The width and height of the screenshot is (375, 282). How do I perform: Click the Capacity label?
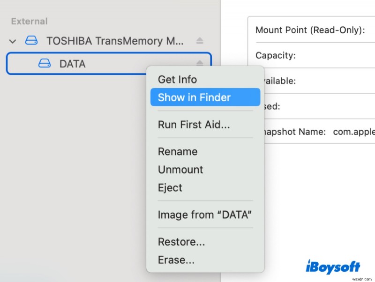pyautogui.click(x=276, y=55)
